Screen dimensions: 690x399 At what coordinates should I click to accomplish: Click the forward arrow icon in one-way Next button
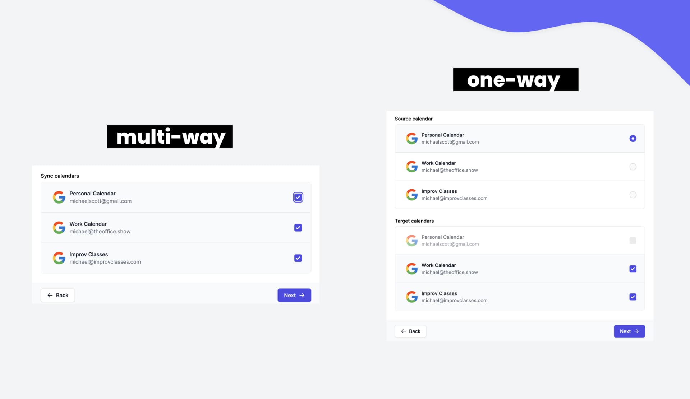tap(636, 331)
